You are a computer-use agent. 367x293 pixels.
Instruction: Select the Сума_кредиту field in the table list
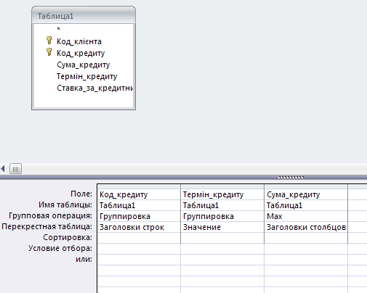point(83,65)
